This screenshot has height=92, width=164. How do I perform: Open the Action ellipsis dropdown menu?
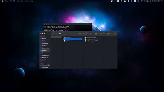click(108, 33)
